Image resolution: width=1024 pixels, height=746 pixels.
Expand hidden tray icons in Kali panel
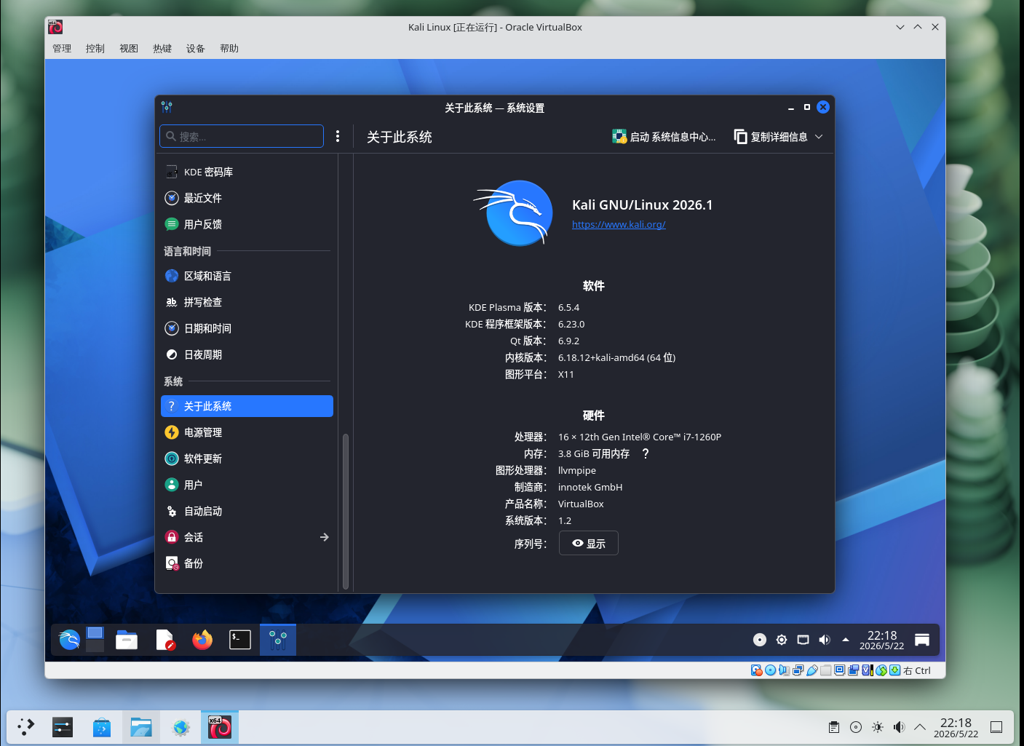click(x=846, y=640)
